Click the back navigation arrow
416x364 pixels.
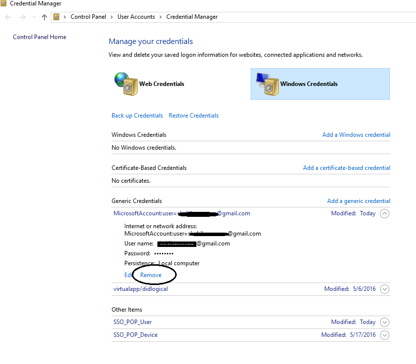pyautogui.click(x=8, y=17)
